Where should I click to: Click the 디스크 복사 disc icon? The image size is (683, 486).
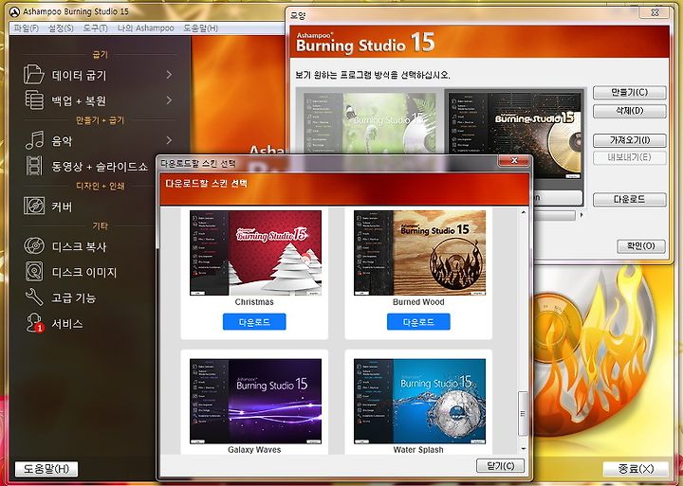34,245
